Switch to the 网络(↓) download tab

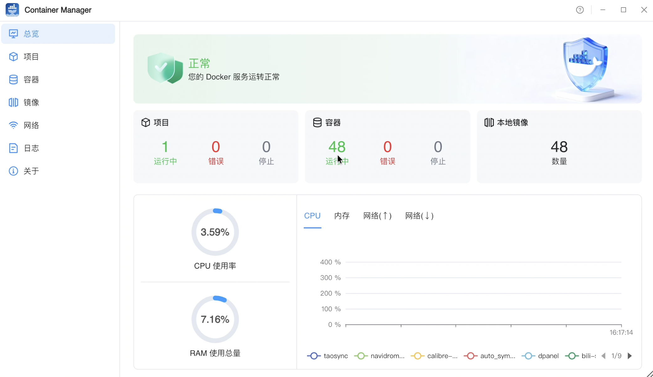tap(419, 216)
